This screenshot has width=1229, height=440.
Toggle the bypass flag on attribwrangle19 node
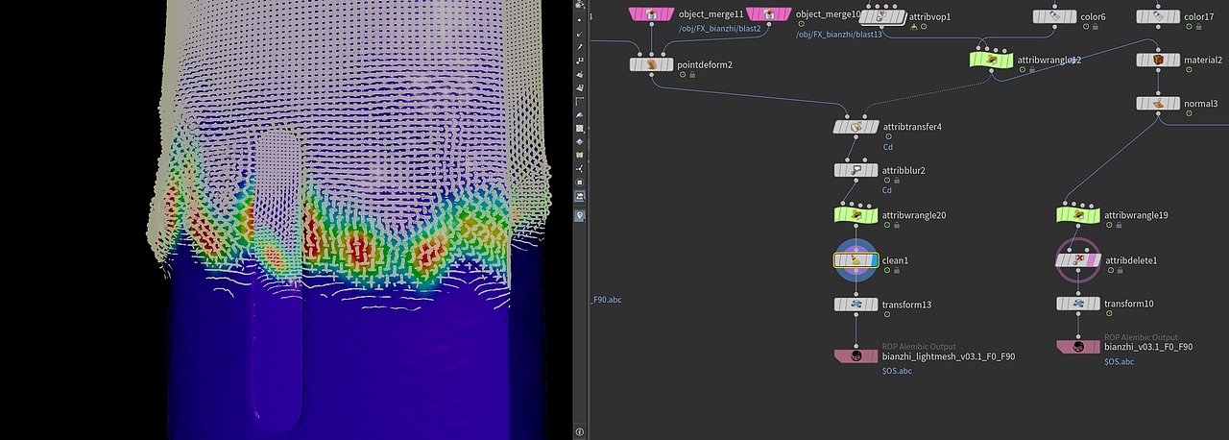pos(1060,215)
